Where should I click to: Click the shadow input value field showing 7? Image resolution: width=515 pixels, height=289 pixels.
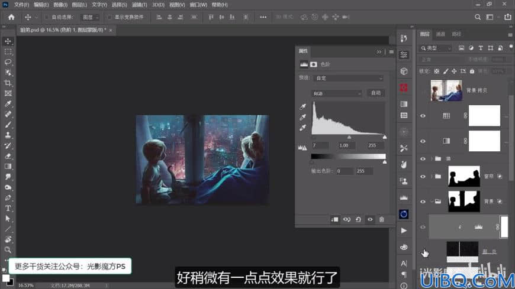coord(320,145)
